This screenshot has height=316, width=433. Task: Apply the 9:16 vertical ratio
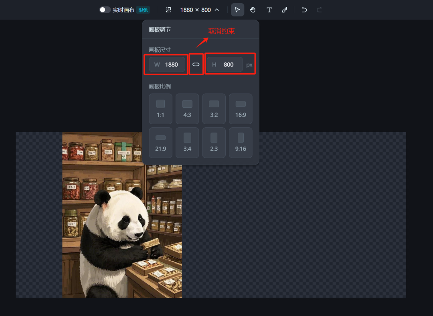[241, 143]
